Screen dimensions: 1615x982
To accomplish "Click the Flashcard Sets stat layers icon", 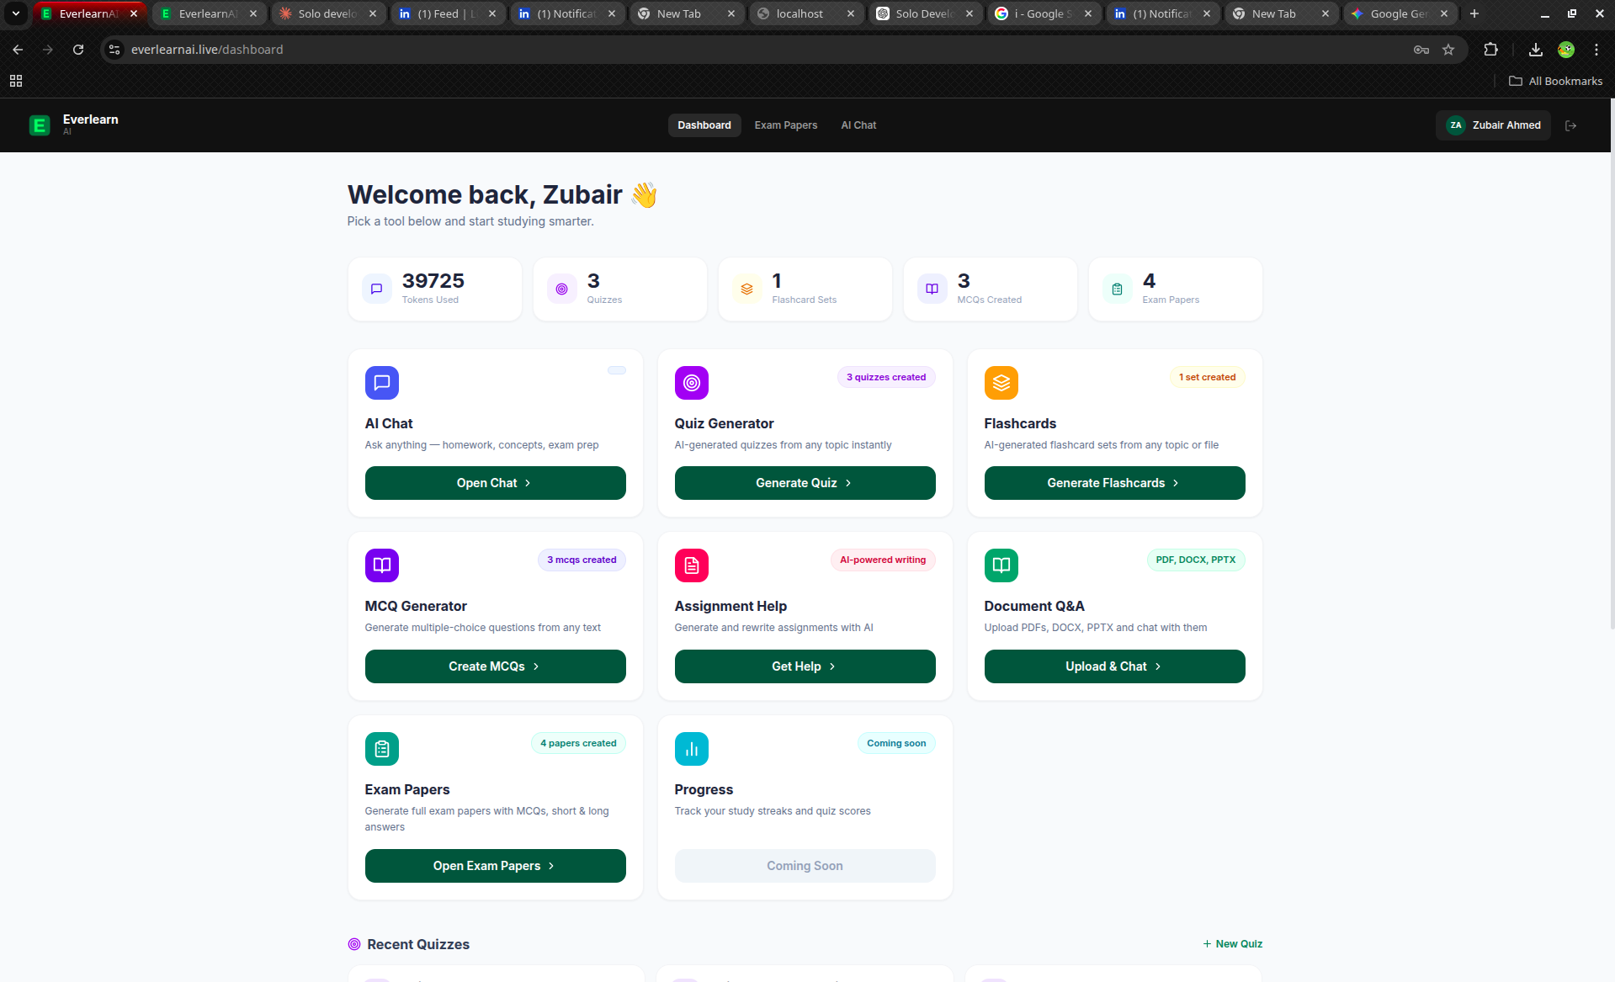I will (747, 289).
